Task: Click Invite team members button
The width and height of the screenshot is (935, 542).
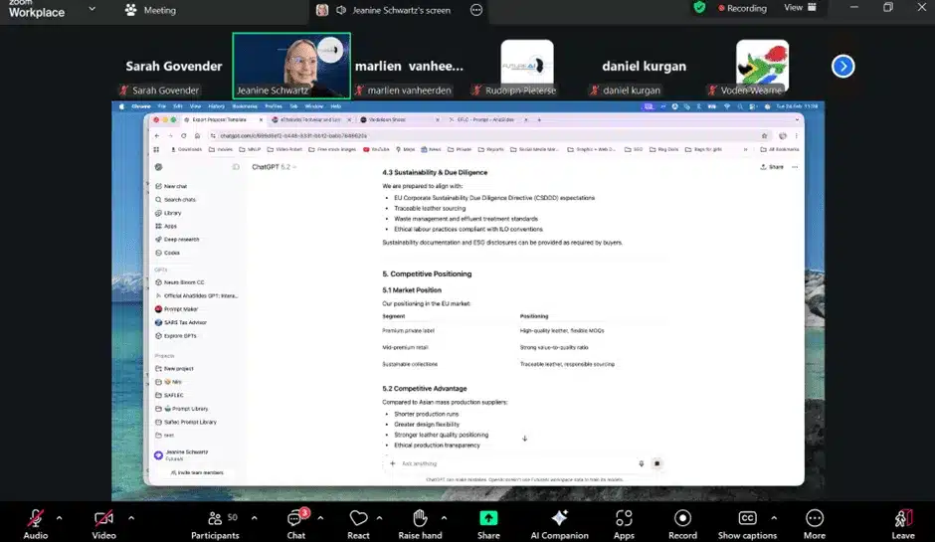Action: [197, 472]
